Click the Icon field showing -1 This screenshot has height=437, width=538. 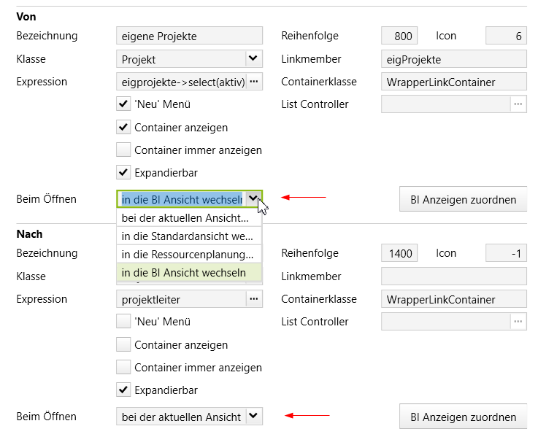506,253
